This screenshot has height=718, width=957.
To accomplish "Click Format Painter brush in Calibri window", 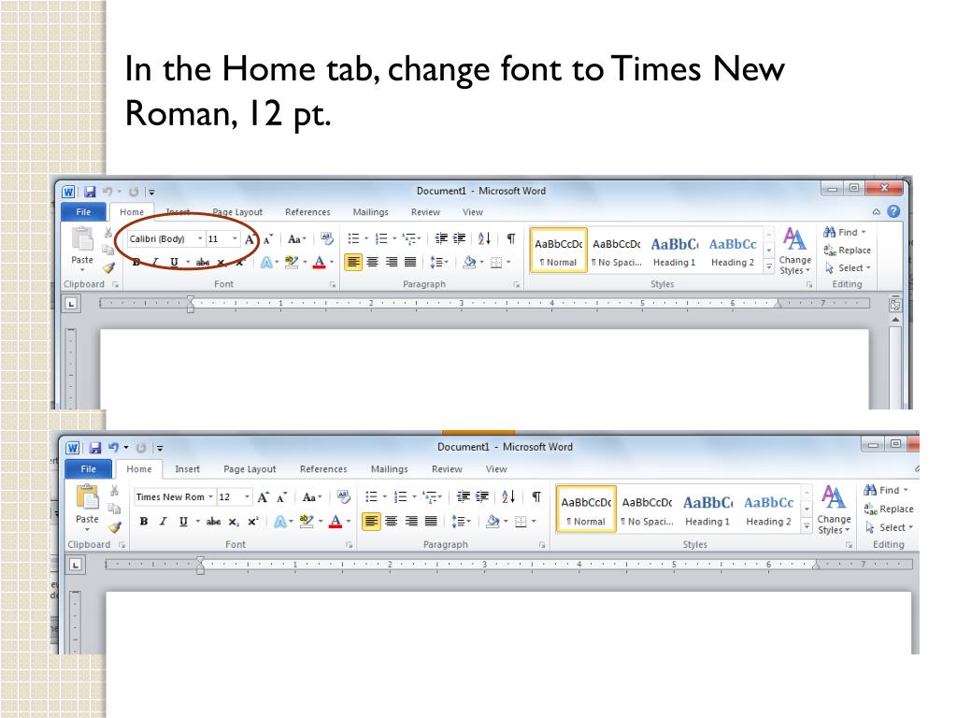I will 108,267.
